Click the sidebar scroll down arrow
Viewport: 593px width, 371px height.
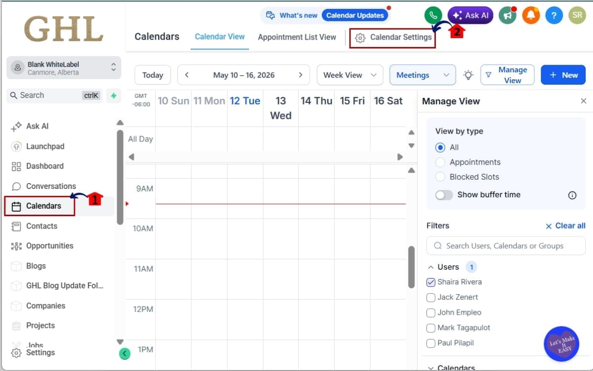120,342
